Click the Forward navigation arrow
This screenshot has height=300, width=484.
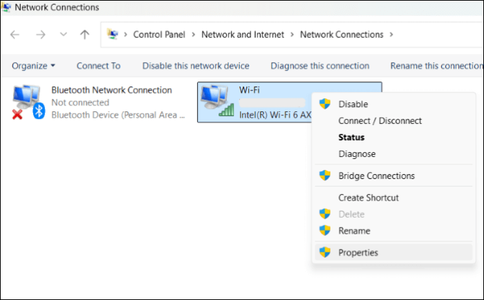(40, 35)
